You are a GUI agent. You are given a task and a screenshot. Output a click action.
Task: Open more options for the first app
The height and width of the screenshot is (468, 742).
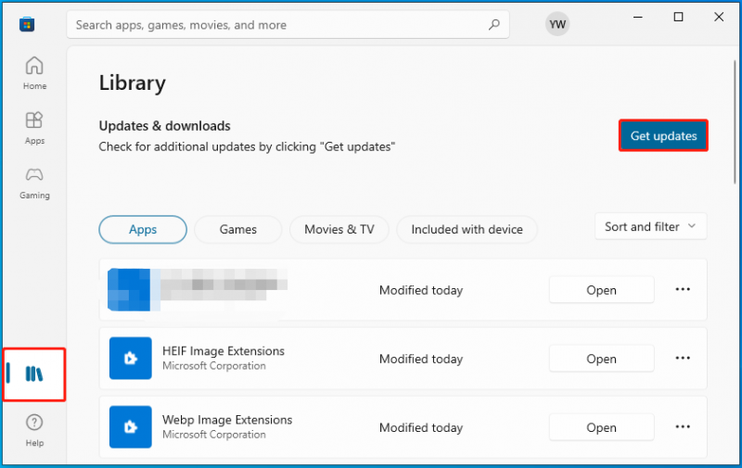tap(683, 289)
